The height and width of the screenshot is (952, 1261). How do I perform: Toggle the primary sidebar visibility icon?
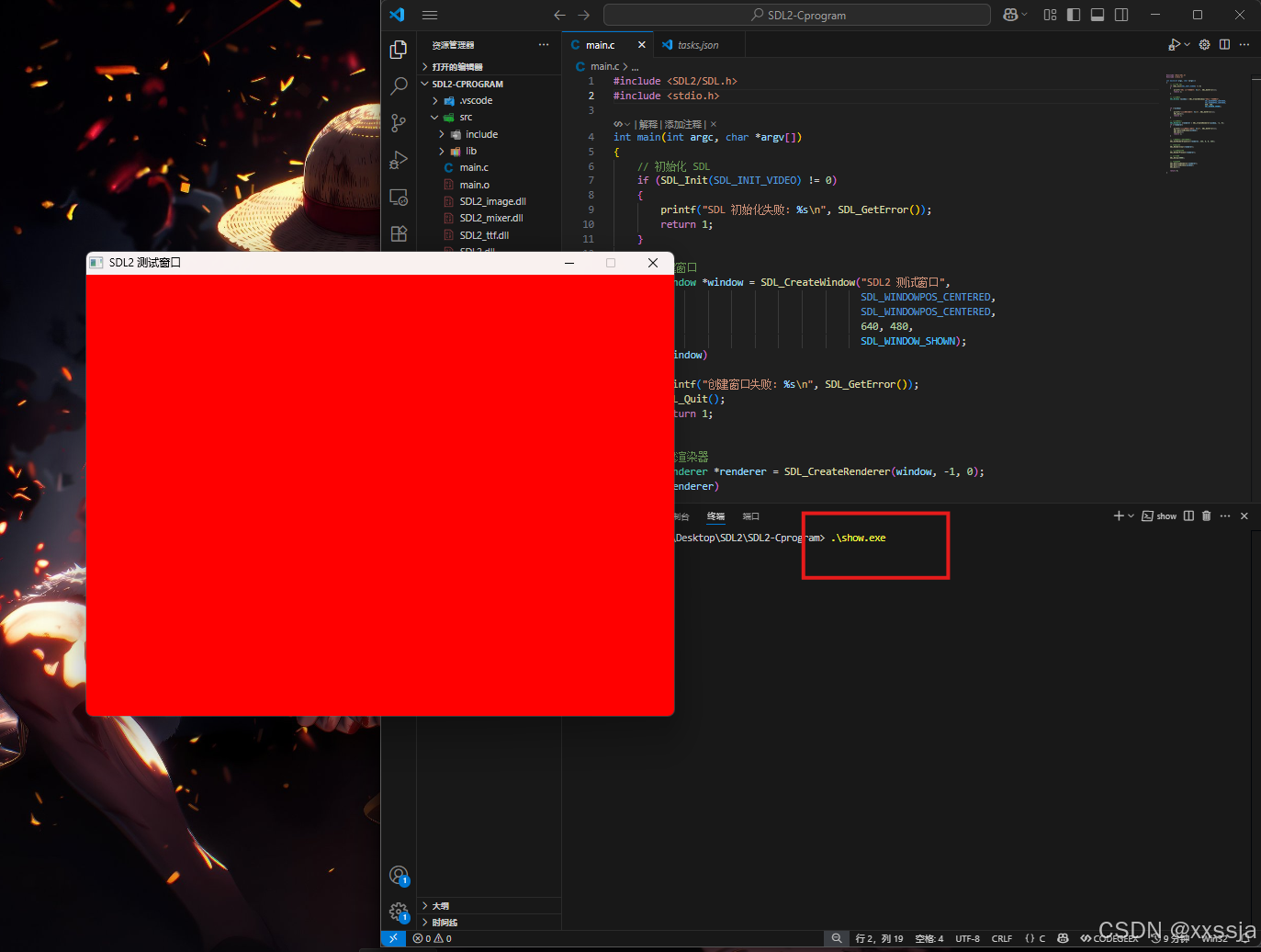click(1073, 14)
